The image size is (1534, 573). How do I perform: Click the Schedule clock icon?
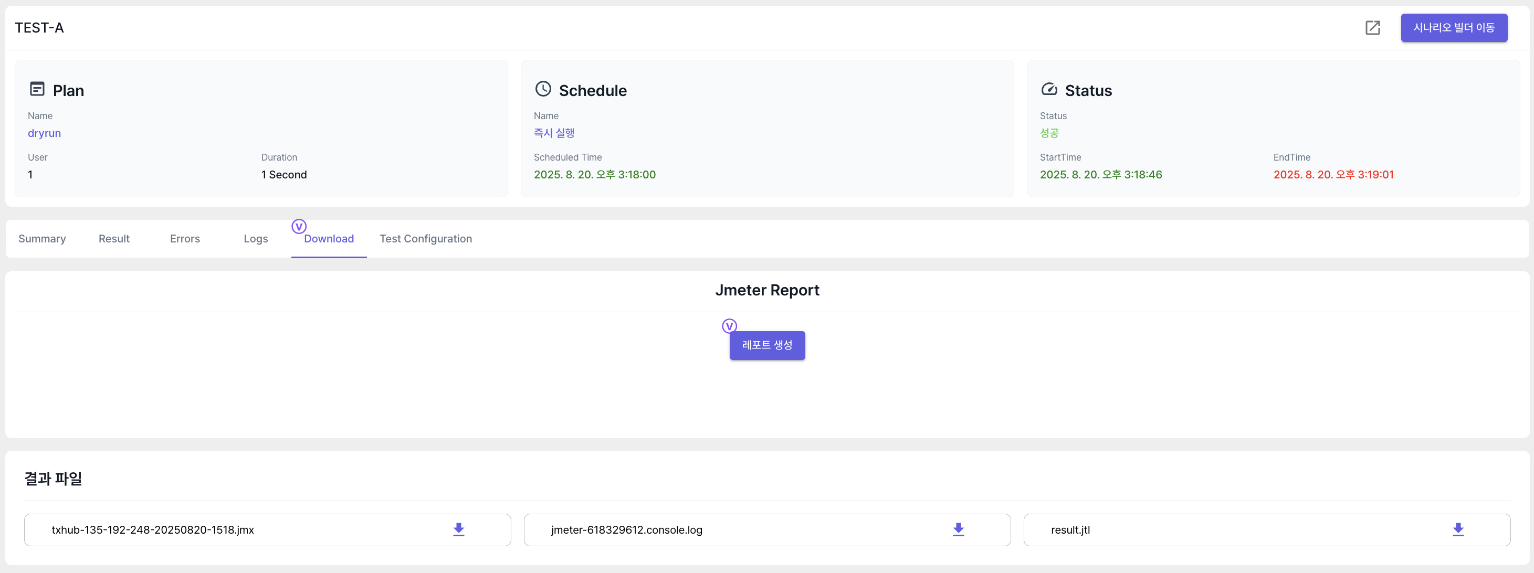[x=542, y=89]
